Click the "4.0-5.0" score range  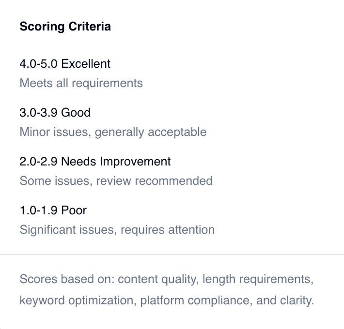coord(39,64)
